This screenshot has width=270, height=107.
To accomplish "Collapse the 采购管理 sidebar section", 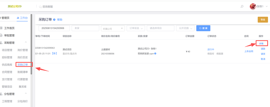I will click(x=26, y=43).
